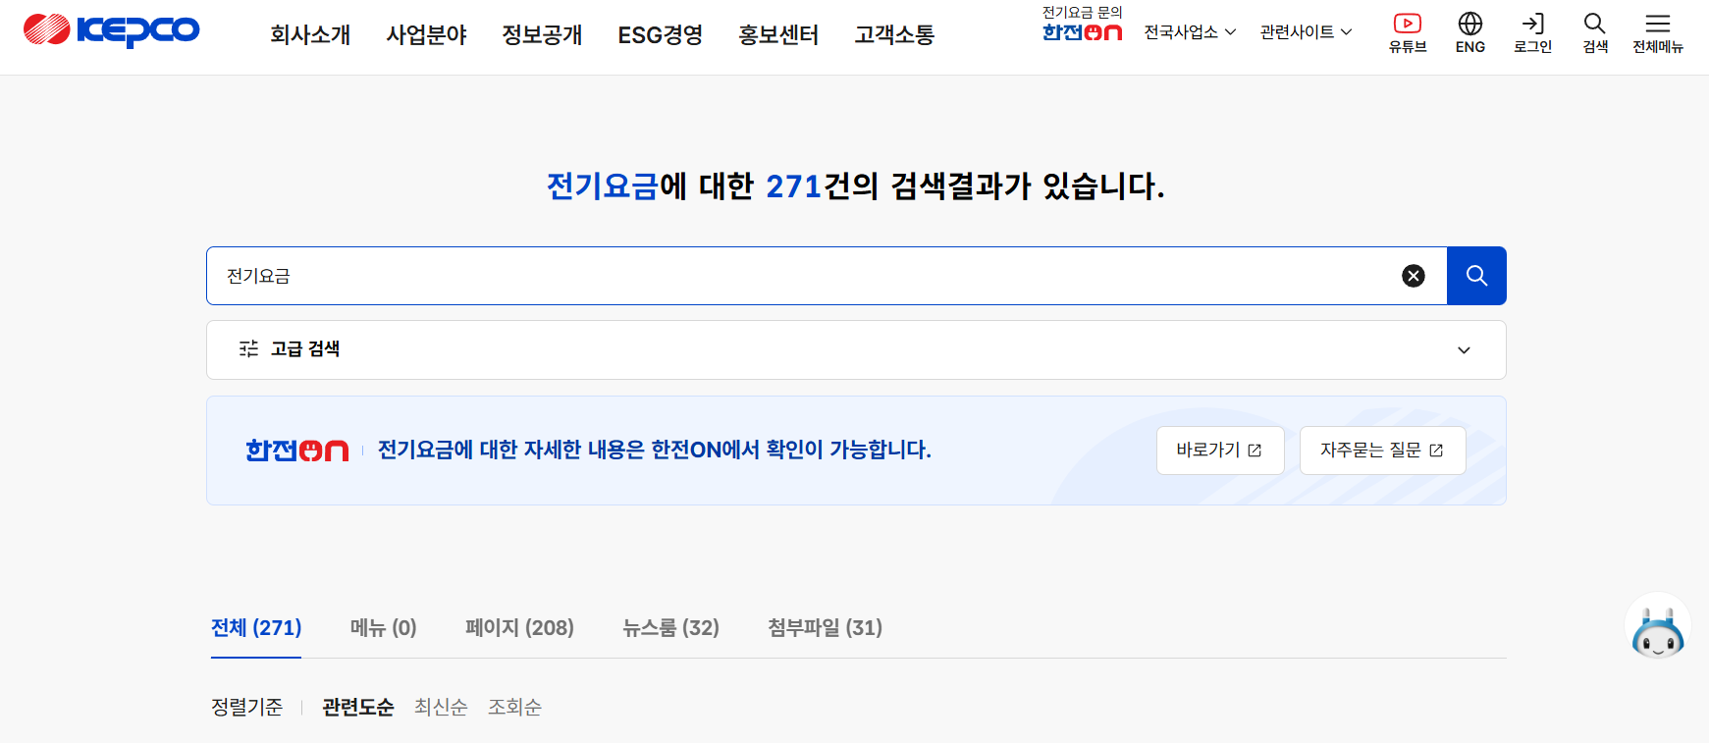Screen dimensions: 1709x743
Task: Click the 정렬기준 label
Action: 246,708
